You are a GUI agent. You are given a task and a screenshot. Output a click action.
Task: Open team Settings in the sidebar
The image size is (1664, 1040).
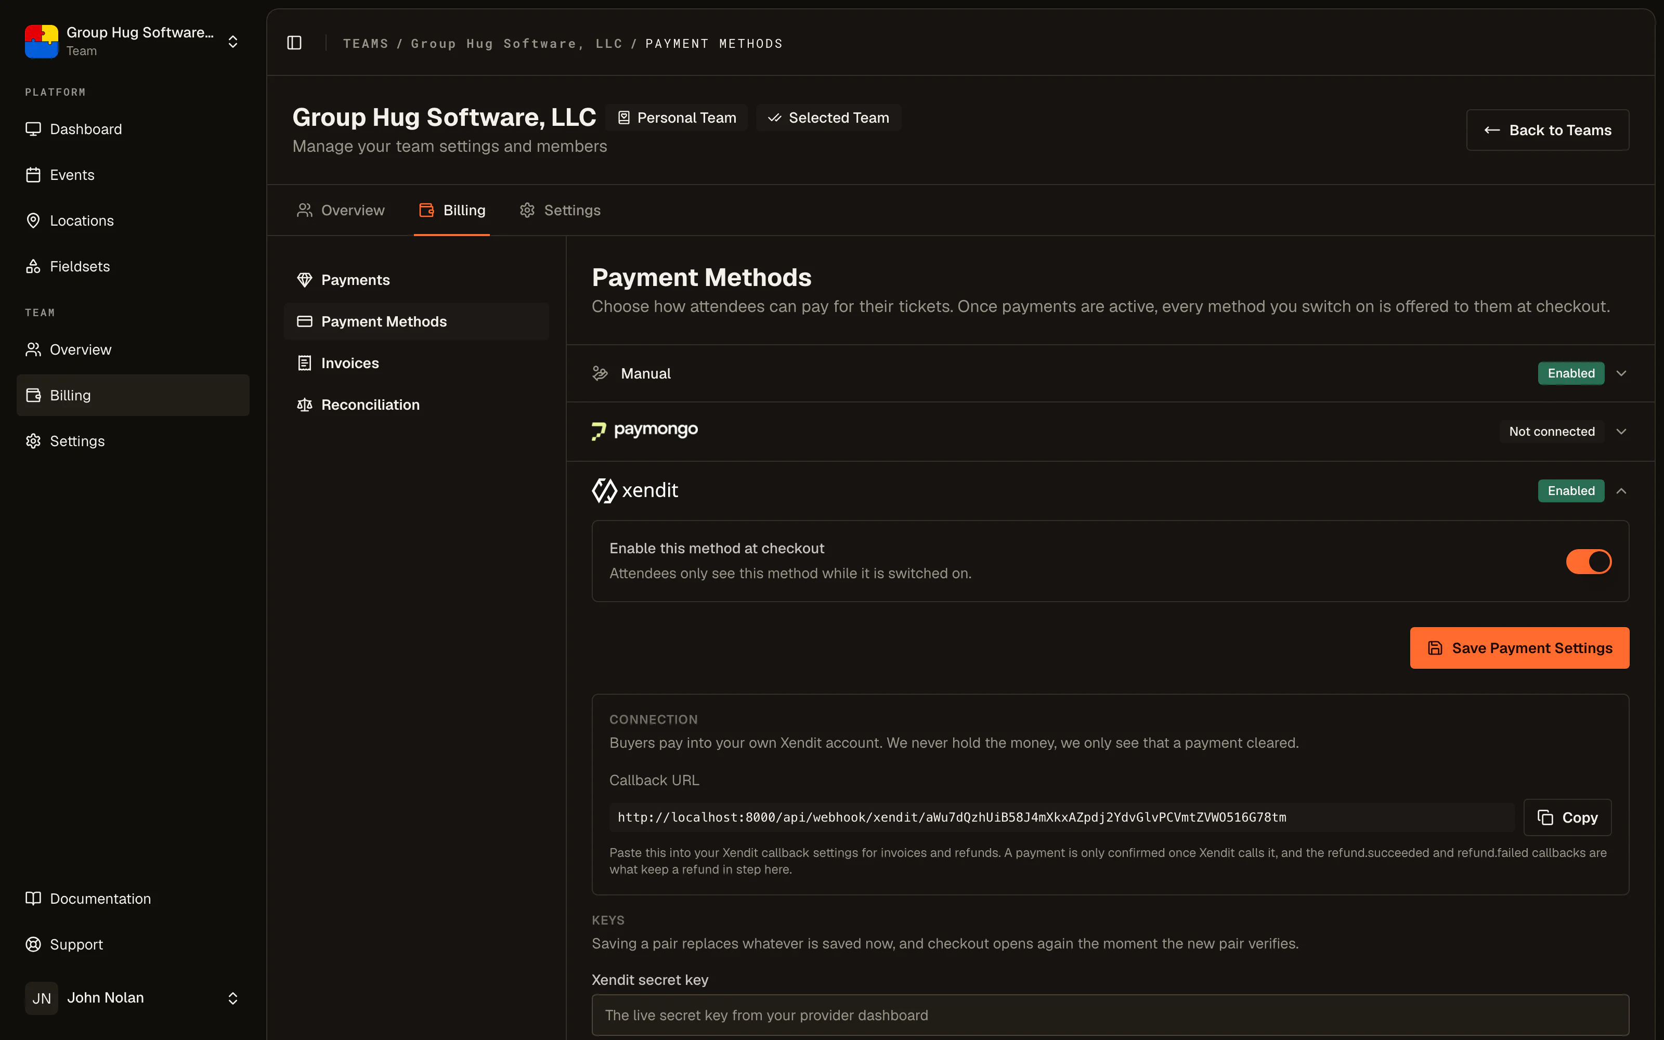(x=133, y=441)
